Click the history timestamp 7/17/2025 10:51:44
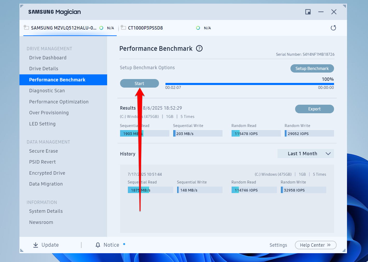 coord(145,174)
